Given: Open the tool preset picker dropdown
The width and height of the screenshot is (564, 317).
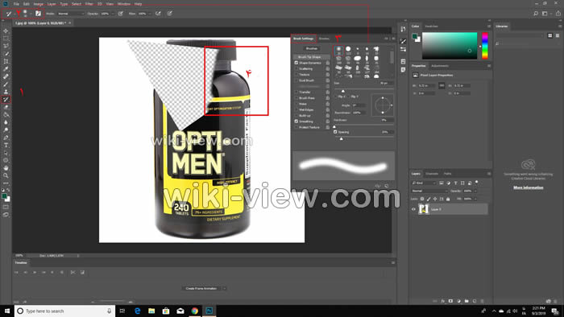Looking at the screenshot, I should coord(15,14).
